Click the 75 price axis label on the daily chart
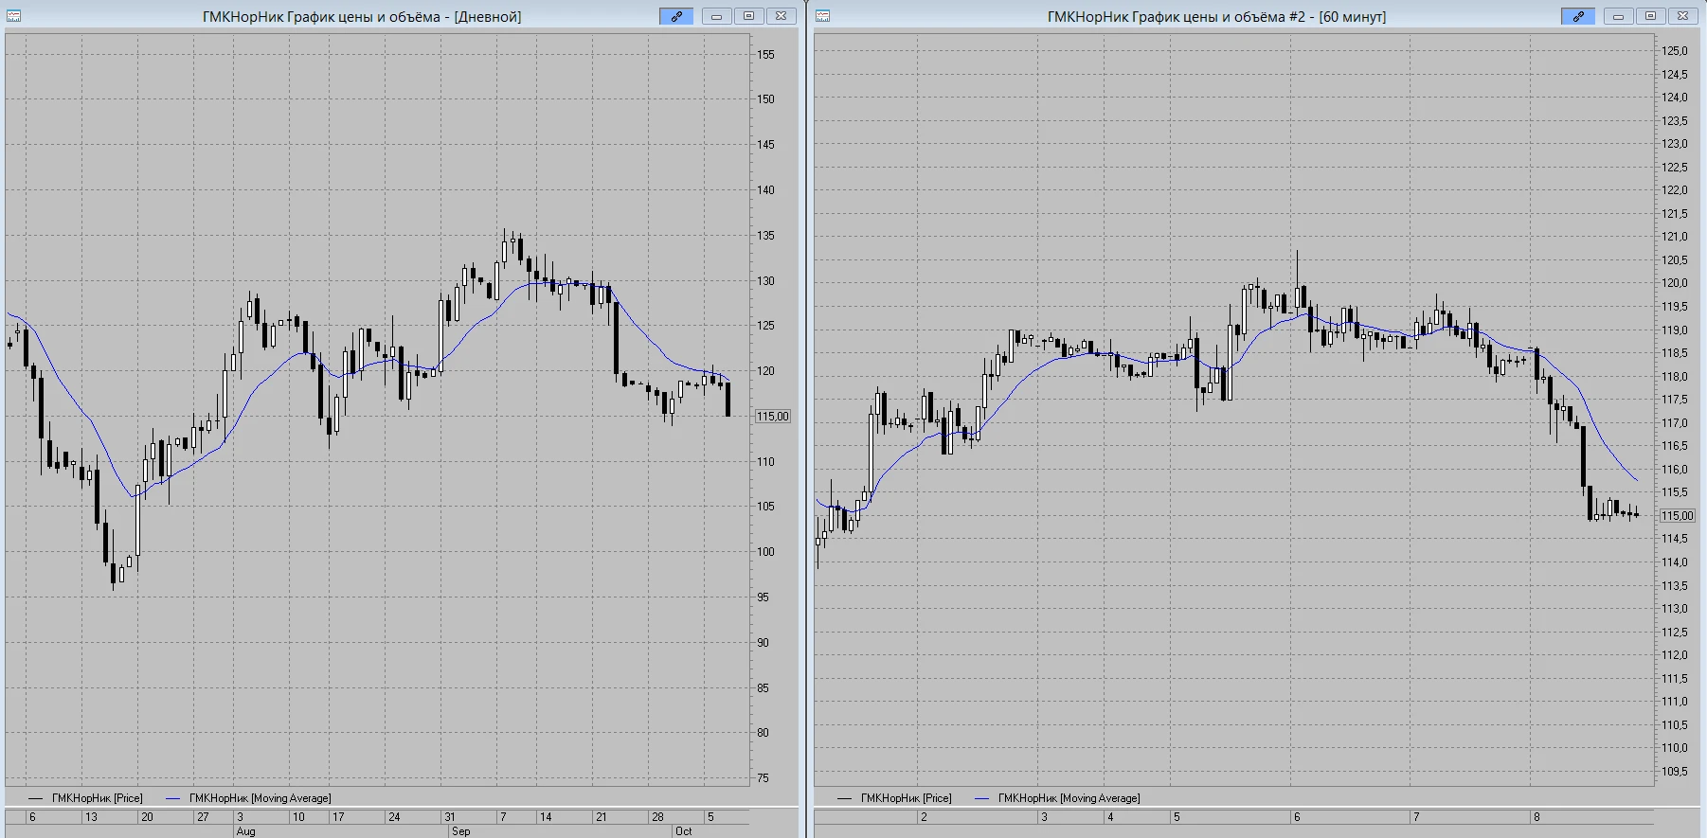The image size is (1707, 838). coord(763,778)
